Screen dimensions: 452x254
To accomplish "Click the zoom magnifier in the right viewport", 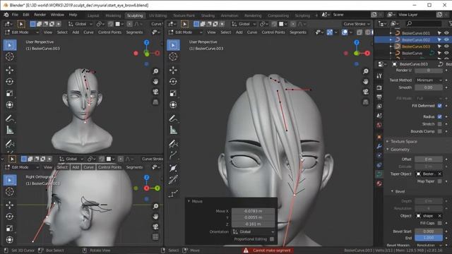I will click(x=366, y=71).
